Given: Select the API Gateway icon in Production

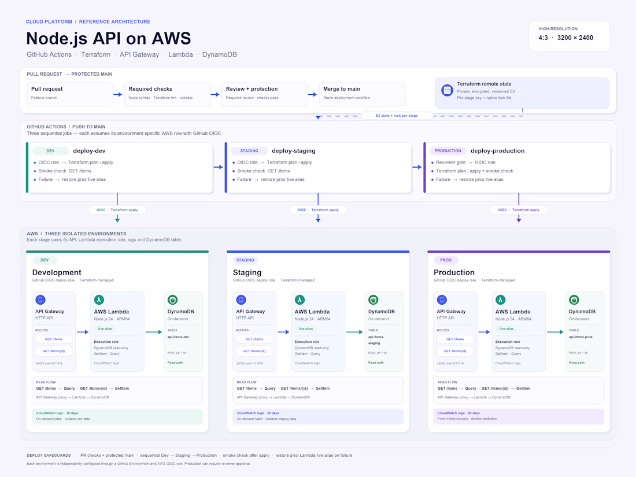Looking at the screenshot, I should [x=442, y=299].
